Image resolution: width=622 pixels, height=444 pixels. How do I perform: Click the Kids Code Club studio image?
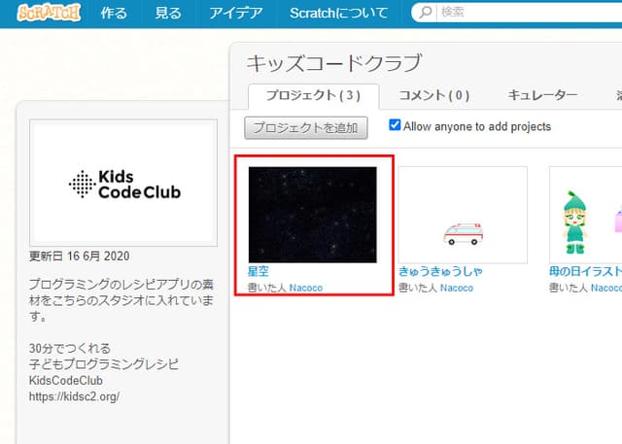(x=123, y=184)
